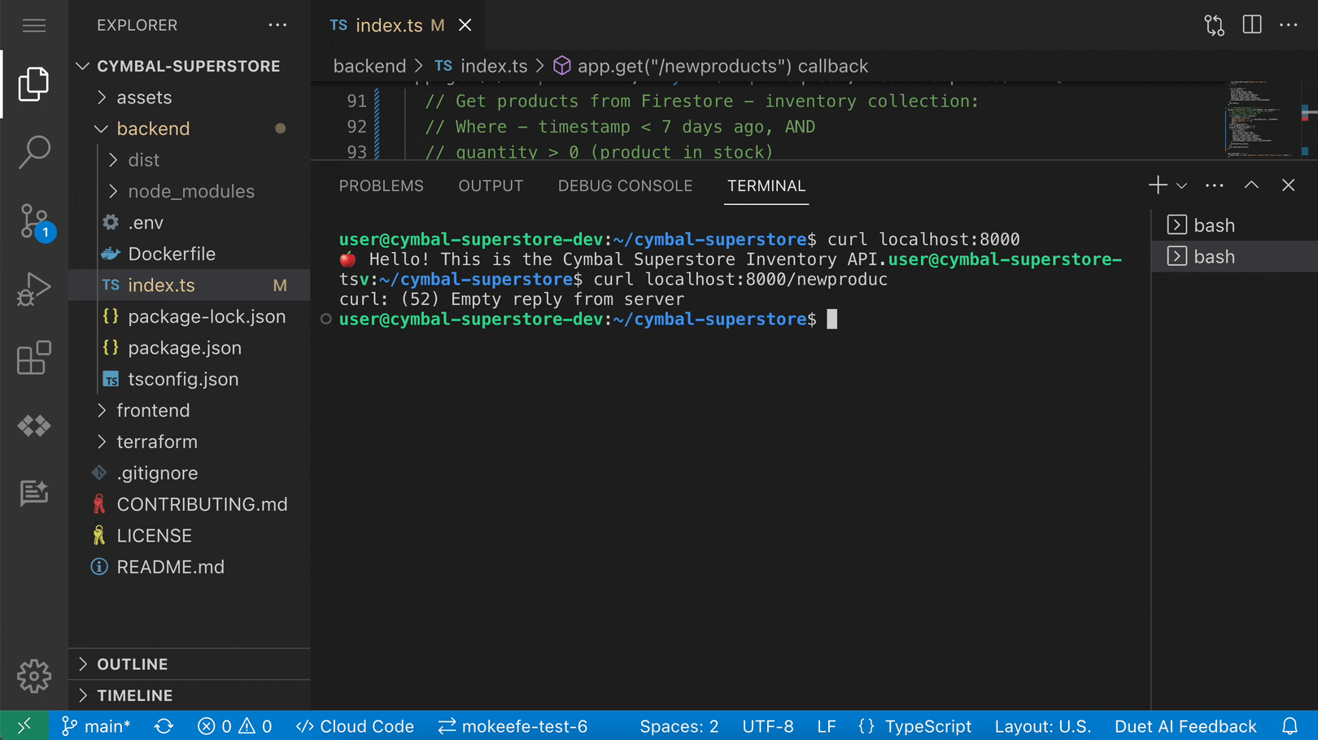Click the editor minimap preview

[1262, 119]
